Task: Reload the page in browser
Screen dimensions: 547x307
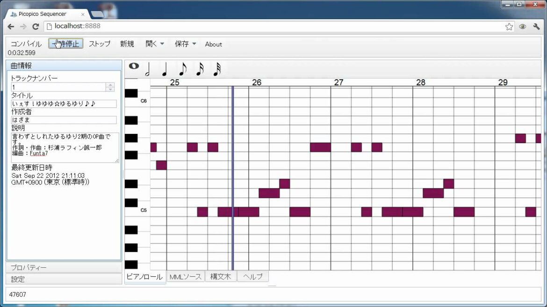Action: pyautogui.click(x=36, y=27)
